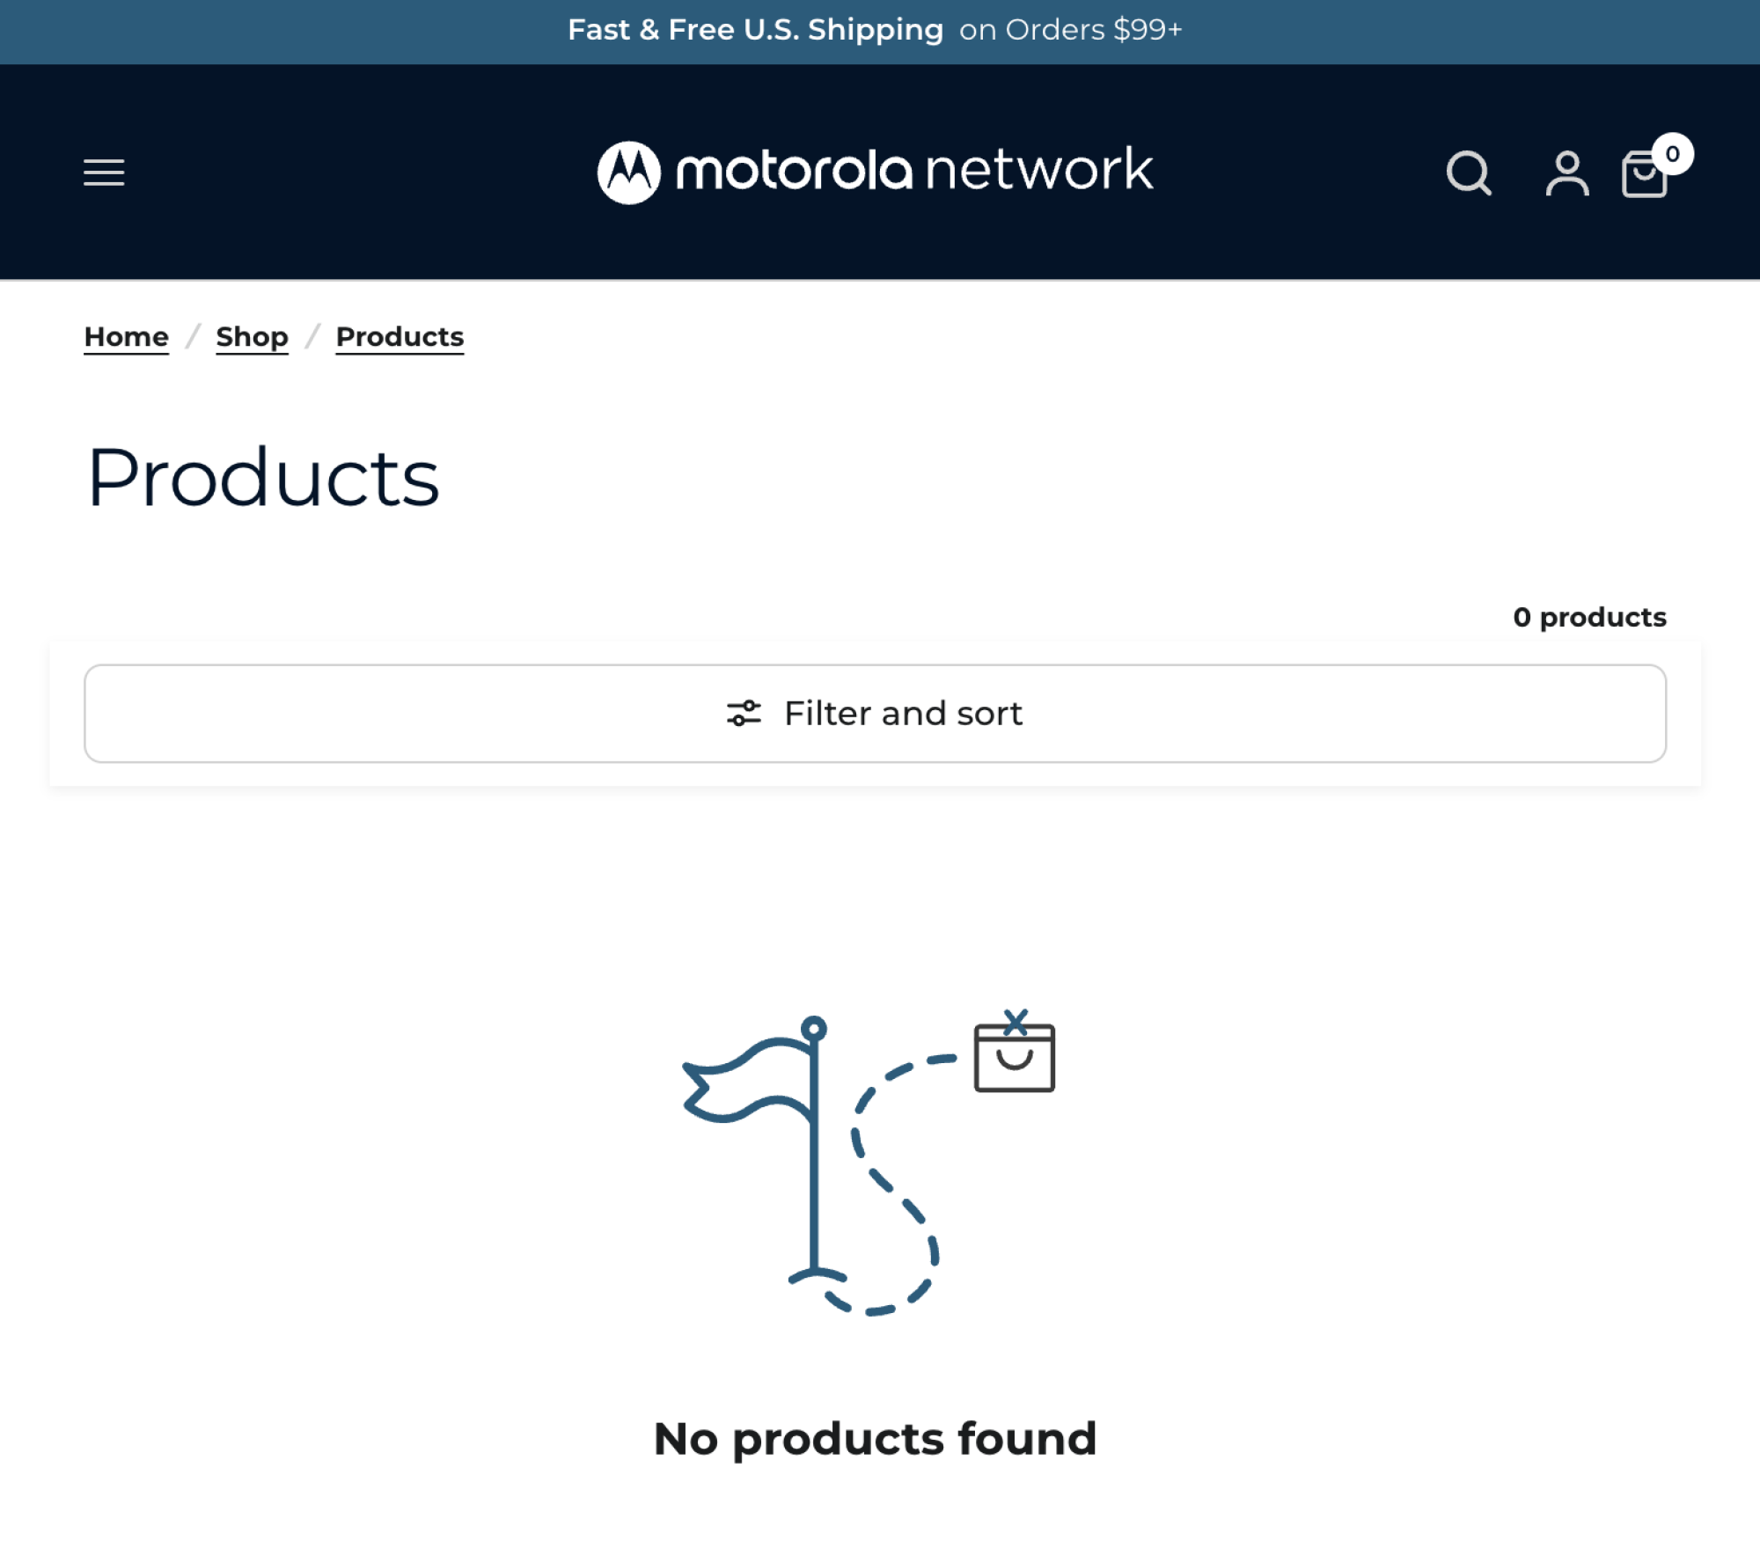Click the Fast & Free U.S. Shipping banner
The image size is (1760, 1563).
[x=875, y=31]
